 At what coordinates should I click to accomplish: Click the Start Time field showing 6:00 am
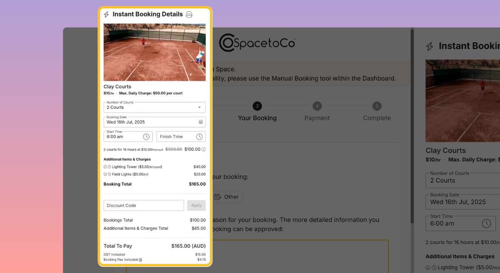click(x=128, y=136)
